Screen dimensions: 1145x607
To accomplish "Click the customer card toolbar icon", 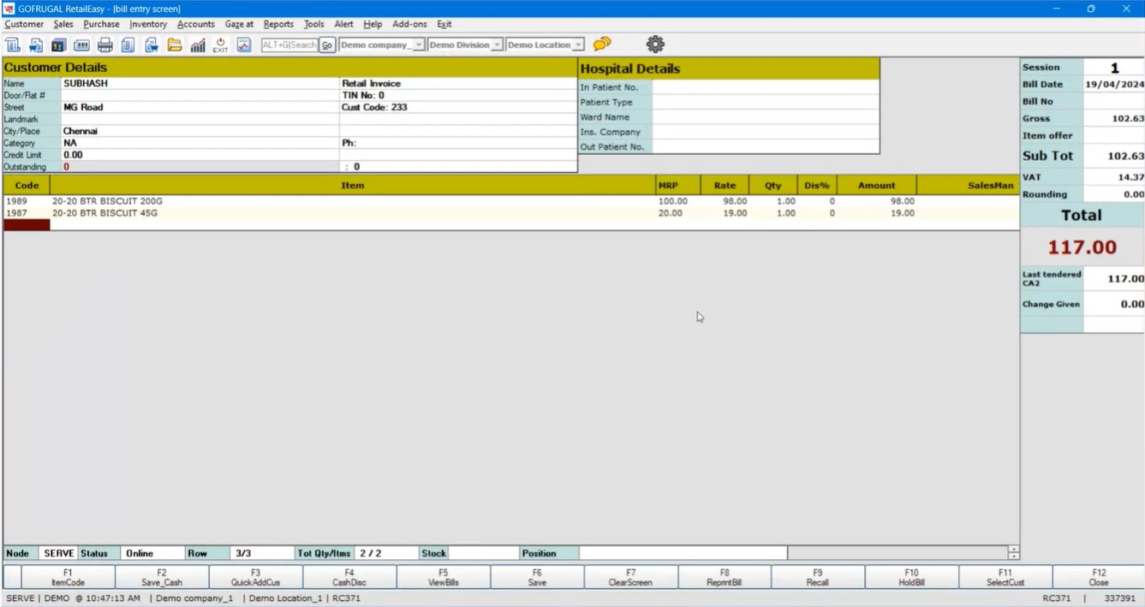I will click(58, 45).
